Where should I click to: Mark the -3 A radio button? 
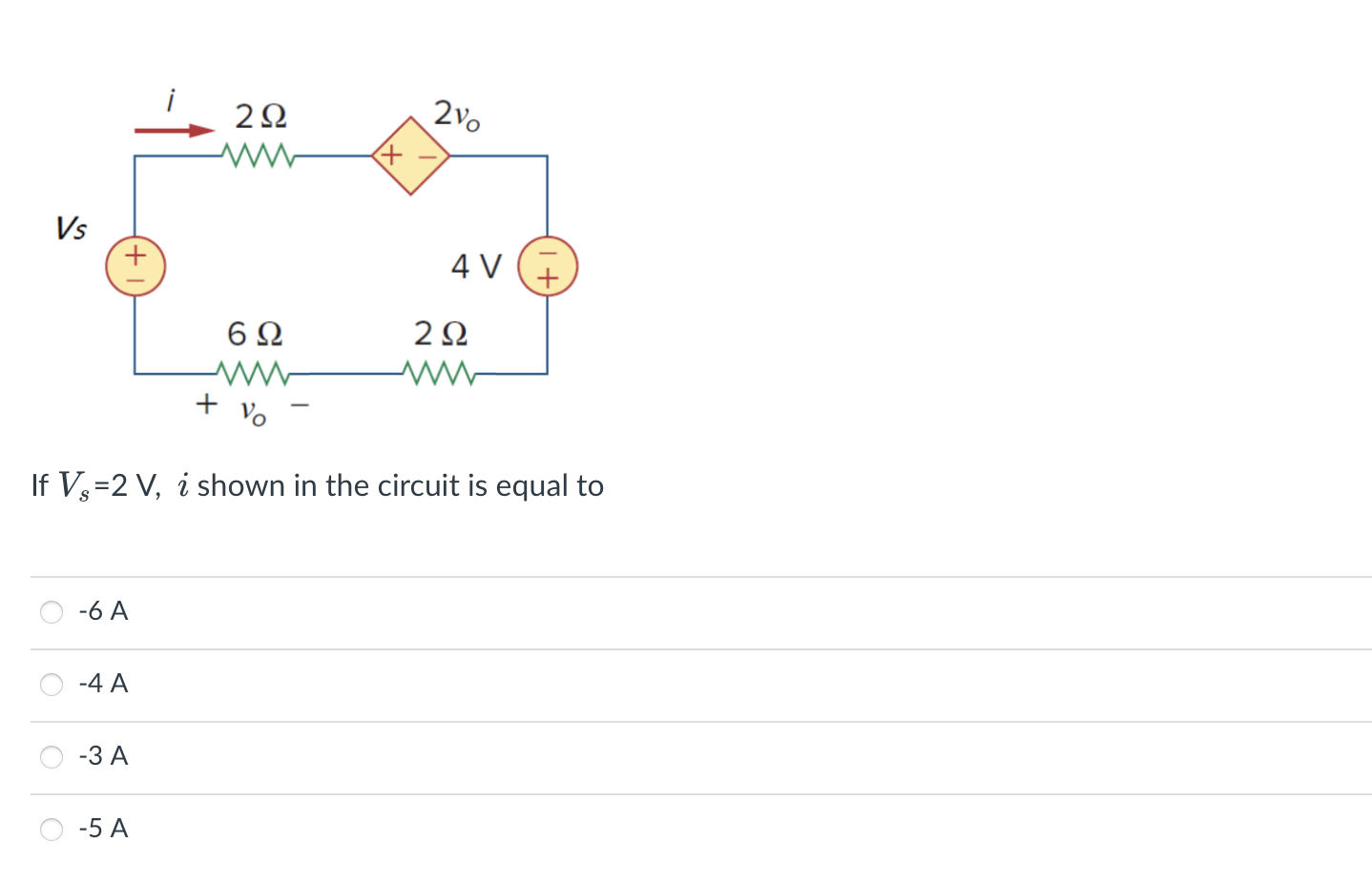52,757
